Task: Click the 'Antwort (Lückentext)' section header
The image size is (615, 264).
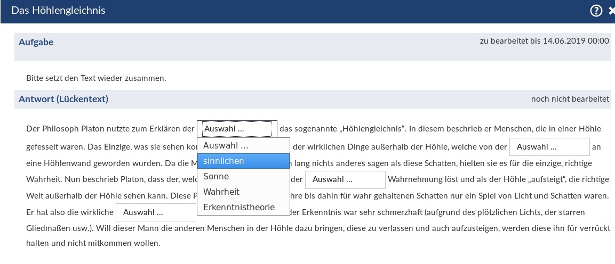Action: [x=63, y=99]
